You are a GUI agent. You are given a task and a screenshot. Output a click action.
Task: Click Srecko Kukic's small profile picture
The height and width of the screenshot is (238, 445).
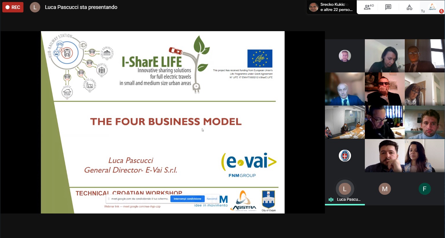point(314,7)
